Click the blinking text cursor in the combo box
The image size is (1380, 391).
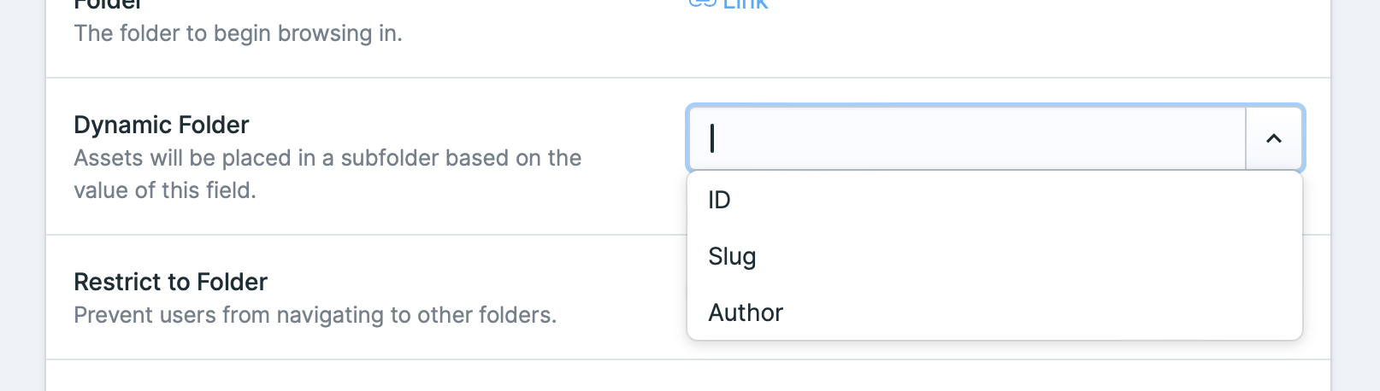712,138
